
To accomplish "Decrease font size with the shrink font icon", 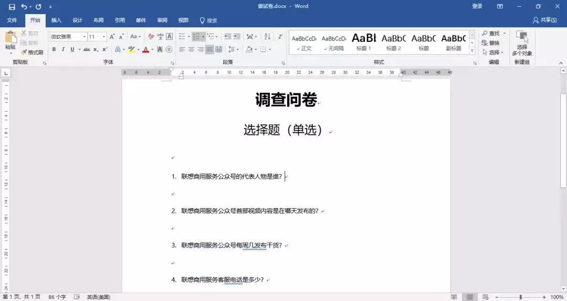I will click(121, 37).
